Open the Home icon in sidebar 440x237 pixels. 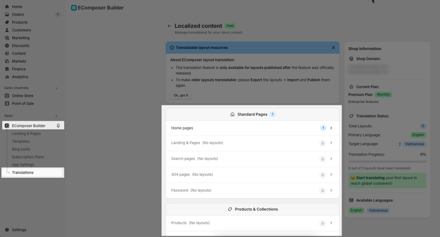click(7, 7)
